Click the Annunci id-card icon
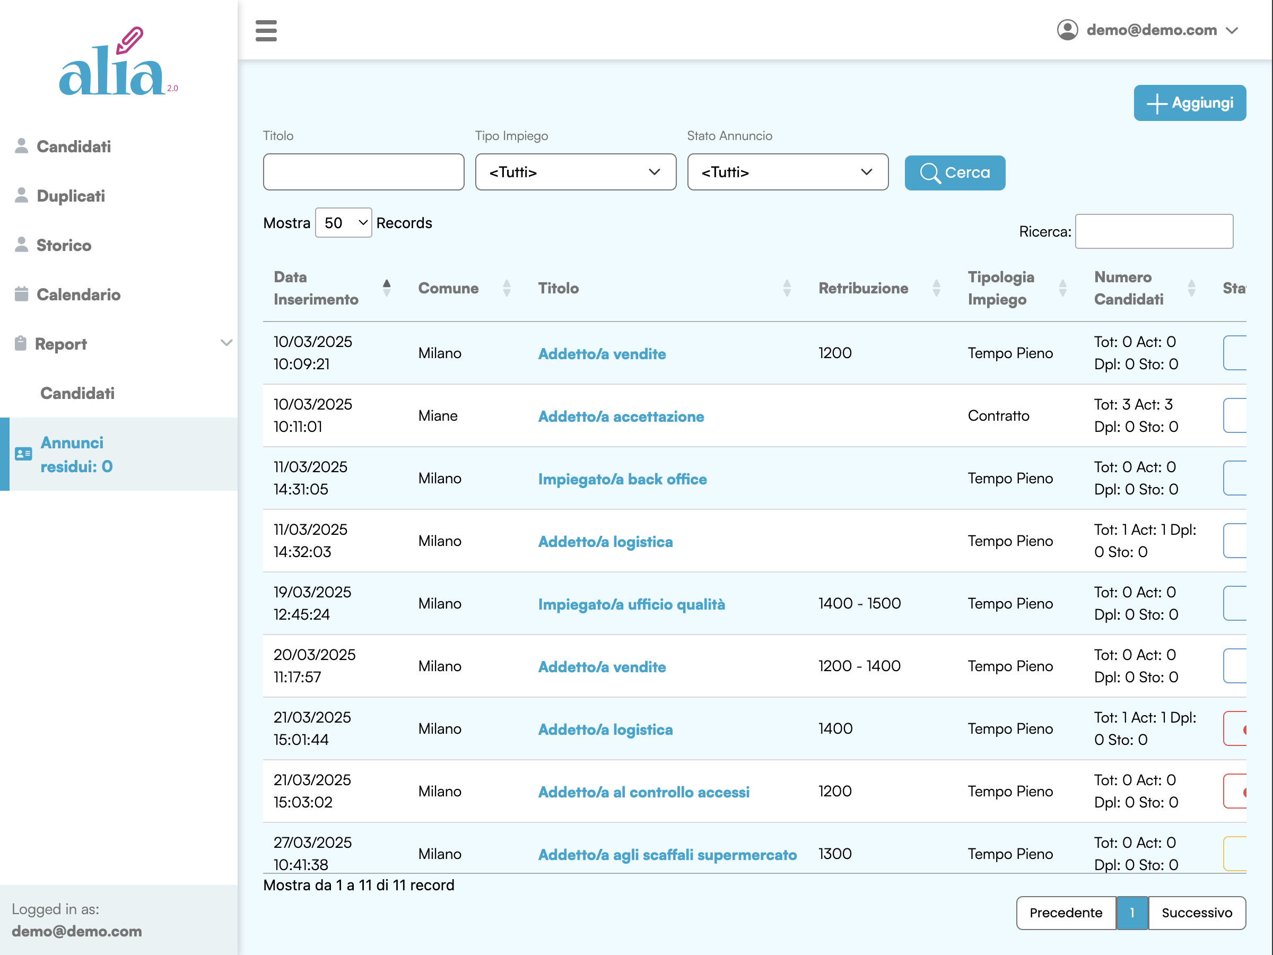The width and height of the screenshot is (1273, 955). [x=23, y=454]
